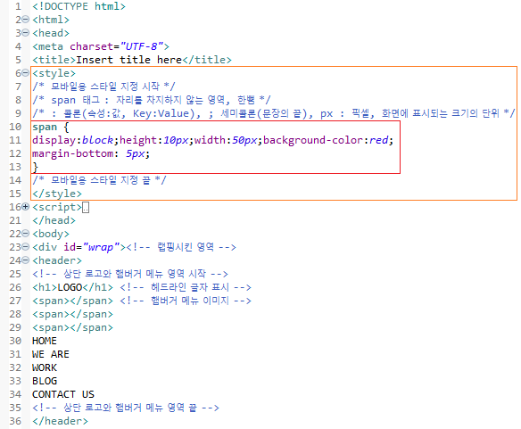Click the closing </header> tag
This screenshot has width=521, height=429.
[x=60, y=421]
